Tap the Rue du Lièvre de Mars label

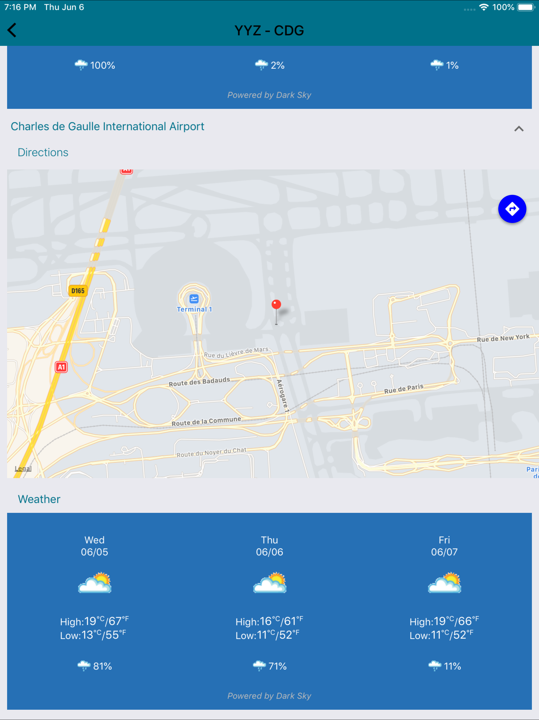click(236, 353)
